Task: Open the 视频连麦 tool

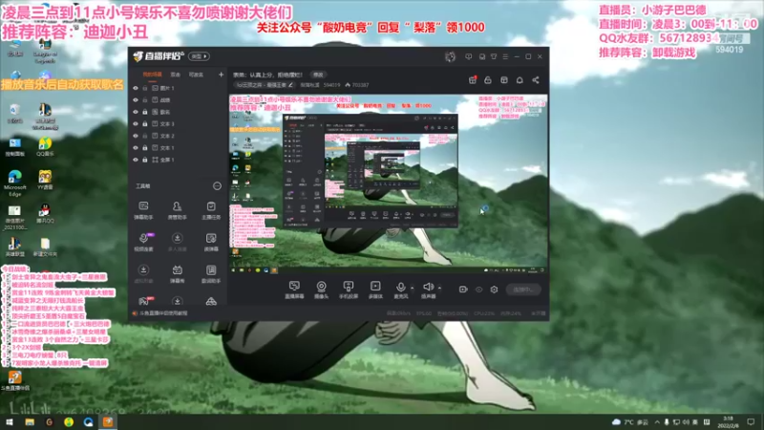Action: tap(143, 242)
